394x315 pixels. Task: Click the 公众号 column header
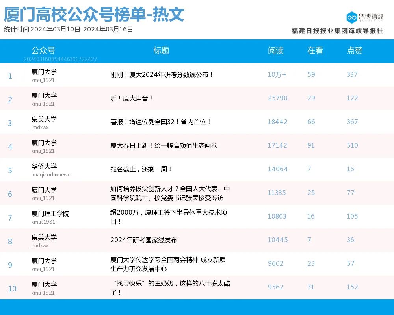click(x=43, y=51)
